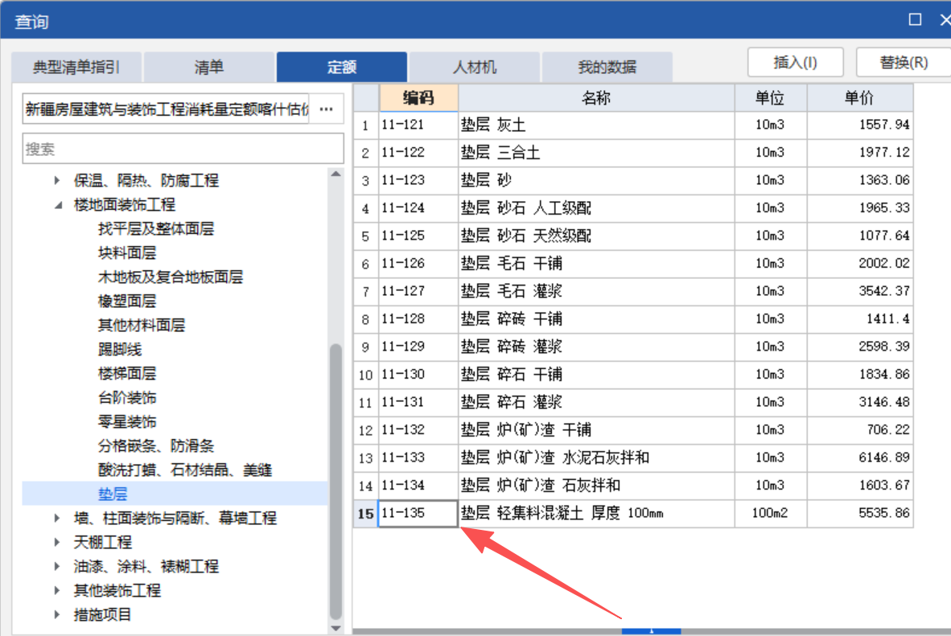Open the 人材机 tab
The width and height of the screenshot is (951, 636).
pyautogui.click(x=474, y=66)
